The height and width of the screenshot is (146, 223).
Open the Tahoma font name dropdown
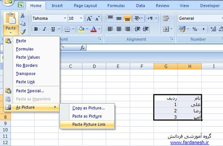pyautogui.click(x=65, y=18)
